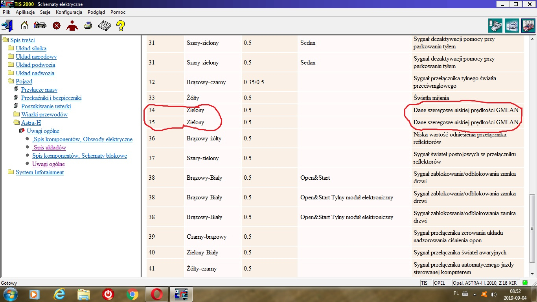This screenshot has width=537, height=302.
Task: Click the red car toolbar icon
Action: pos(528,26)
